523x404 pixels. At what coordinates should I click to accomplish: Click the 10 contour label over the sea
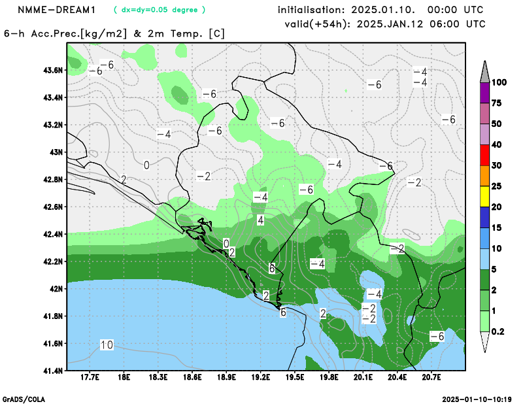pos(107,345)
